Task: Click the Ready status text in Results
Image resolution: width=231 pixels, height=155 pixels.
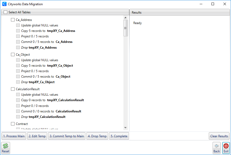Action: tap(137, 23)
